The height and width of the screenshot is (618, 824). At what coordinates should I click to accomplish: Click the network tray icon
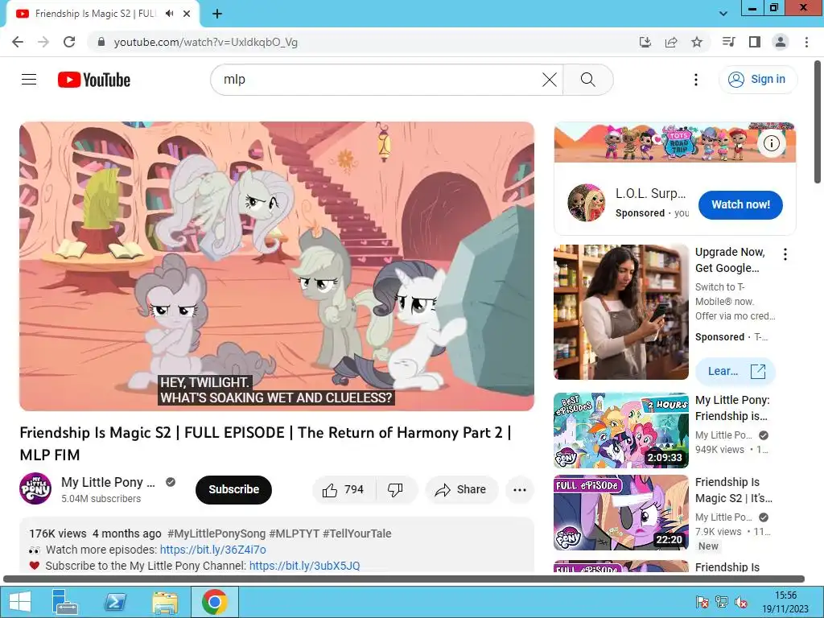click(x=722, y=602)
